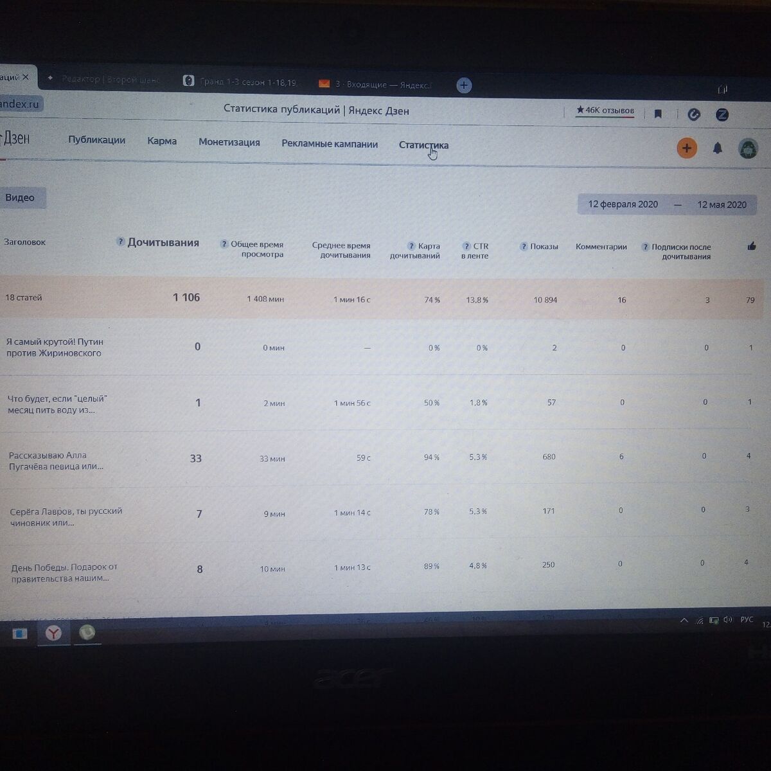
Task: Open the Публикации section
Action: tap(96, 140)
